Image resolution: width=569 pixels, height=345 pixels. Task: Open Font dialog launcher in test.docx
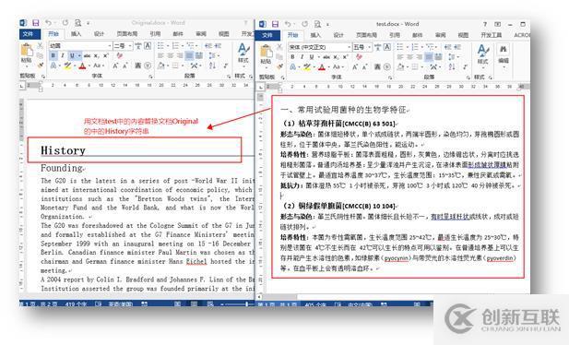coord(390,77)
